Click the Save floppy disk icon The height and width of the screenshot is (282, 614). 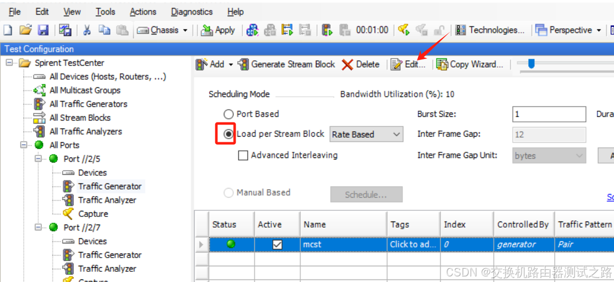coord(43,30)
